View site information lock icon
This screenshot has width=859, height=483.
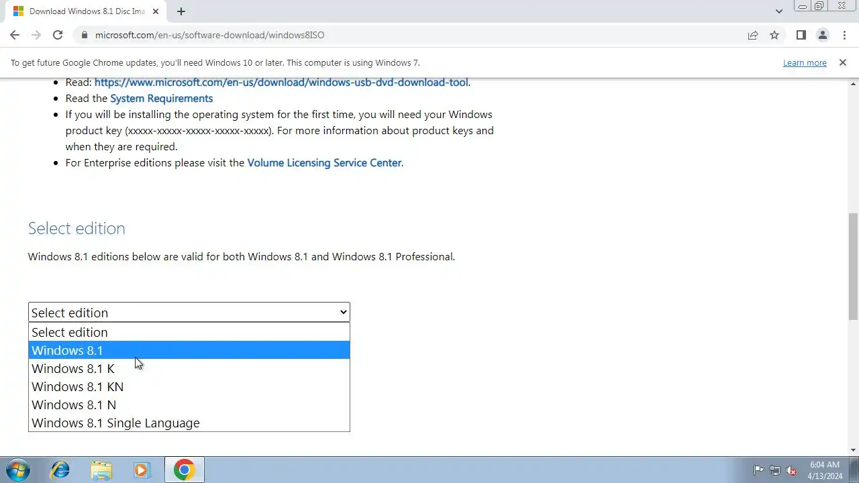(x=85, y=35)
